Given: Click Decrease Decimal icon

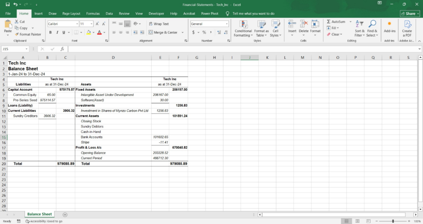Looking at the screenshot, I should tap(226, 32).
